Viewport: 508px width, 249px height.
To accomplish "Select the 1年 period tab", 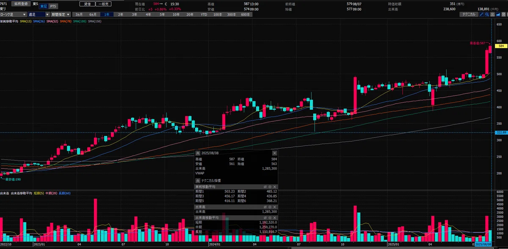I will [107, 14].
